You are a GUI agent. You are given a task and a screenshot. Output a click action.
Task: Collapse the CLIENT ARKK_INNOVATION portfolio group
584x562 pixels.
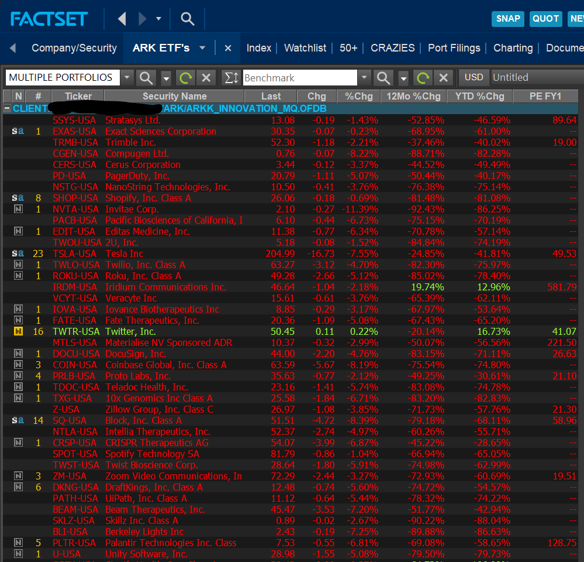[x=6, y=108]
